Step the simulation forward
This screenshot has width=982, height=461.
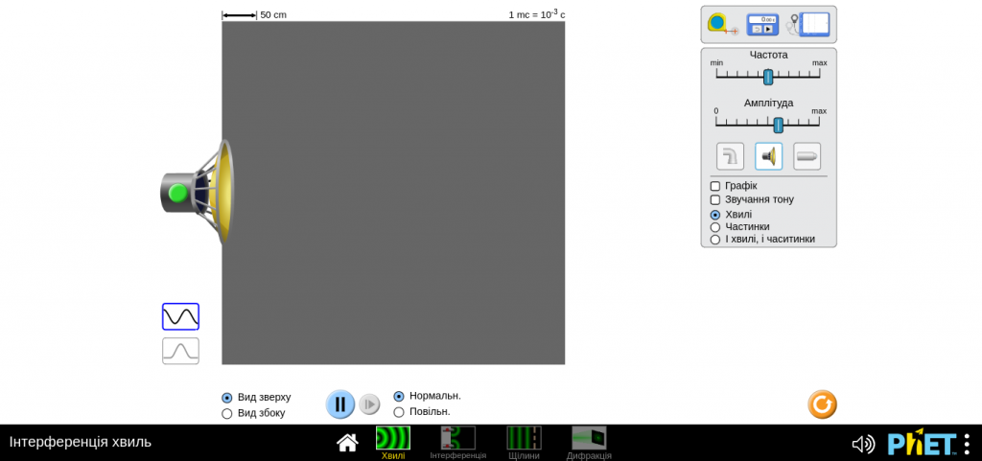[x=369, y=404]
